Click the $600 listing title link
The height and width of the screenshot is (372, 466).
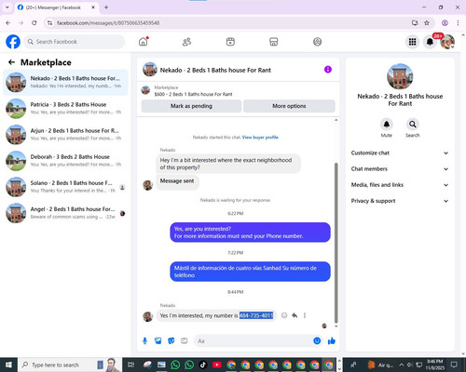pos(193,94)
